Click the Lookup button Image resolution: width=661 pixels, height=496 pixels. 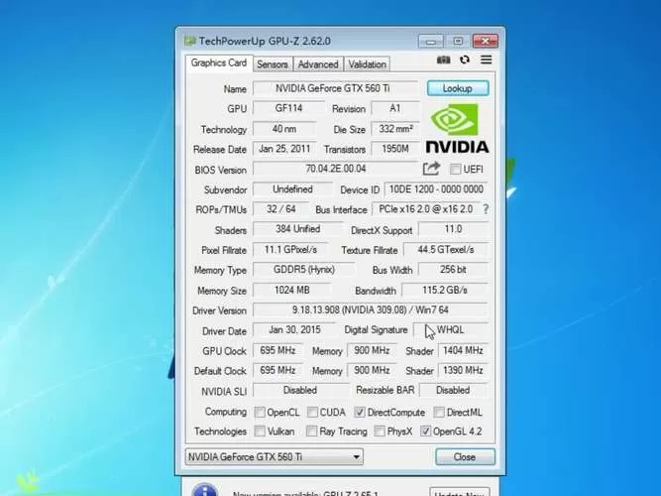pyautogui.click(x=458, y=88)
